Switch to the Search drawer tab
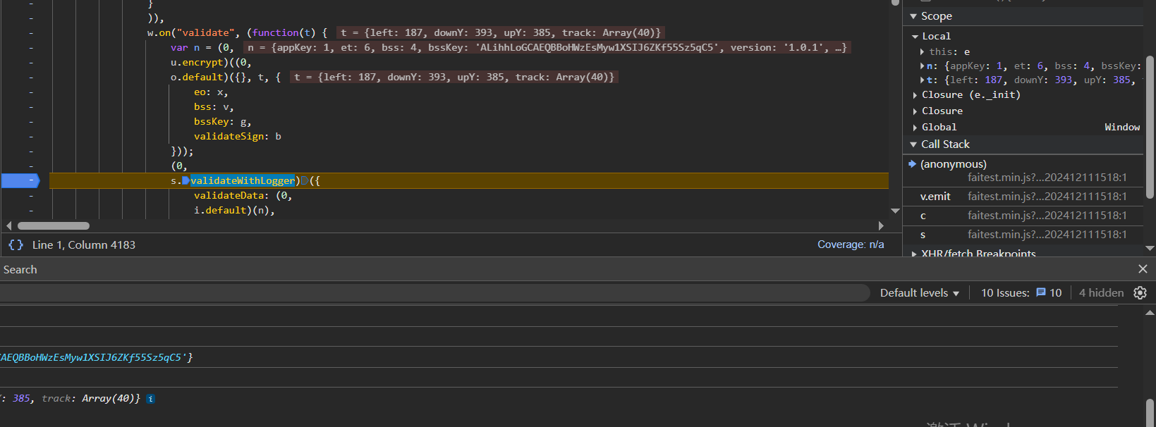The width and height of the screenshot is (1156, 427). click(20, 270)
